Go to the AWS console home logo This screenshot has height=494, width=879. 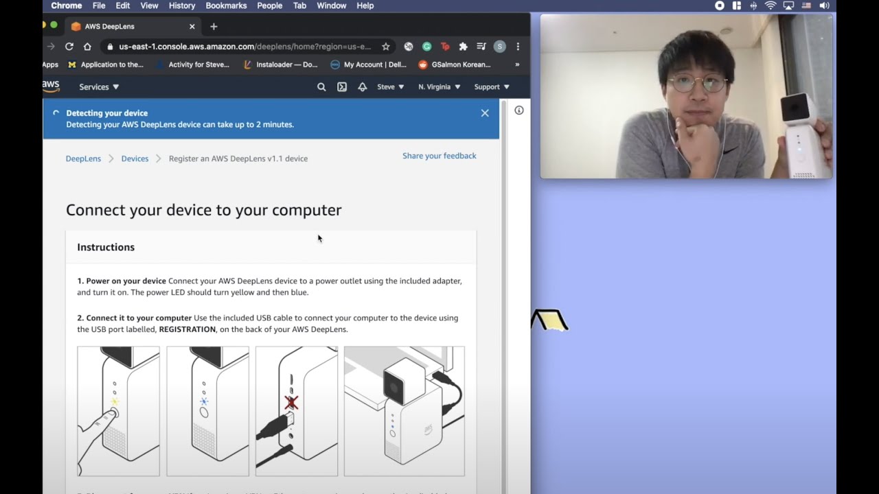tap(52, 86)
